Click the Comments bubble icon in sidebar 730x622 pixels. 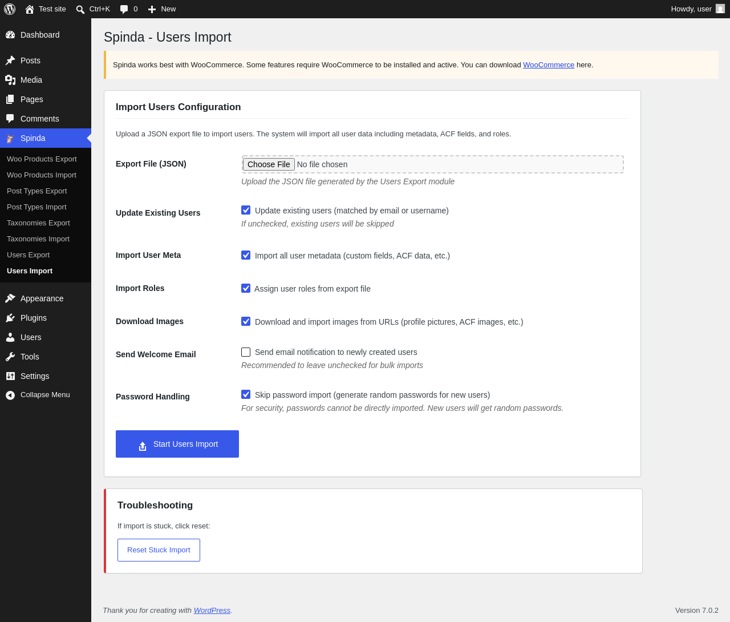pyautogui.click(x=10, y=119)
